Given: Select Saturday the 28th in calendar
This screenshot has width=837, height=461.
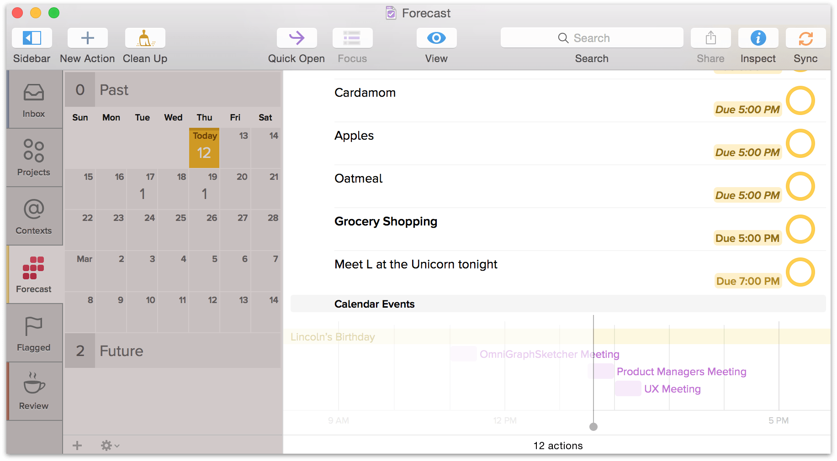Looking at the screenshot, I should (x=266, y=230).
